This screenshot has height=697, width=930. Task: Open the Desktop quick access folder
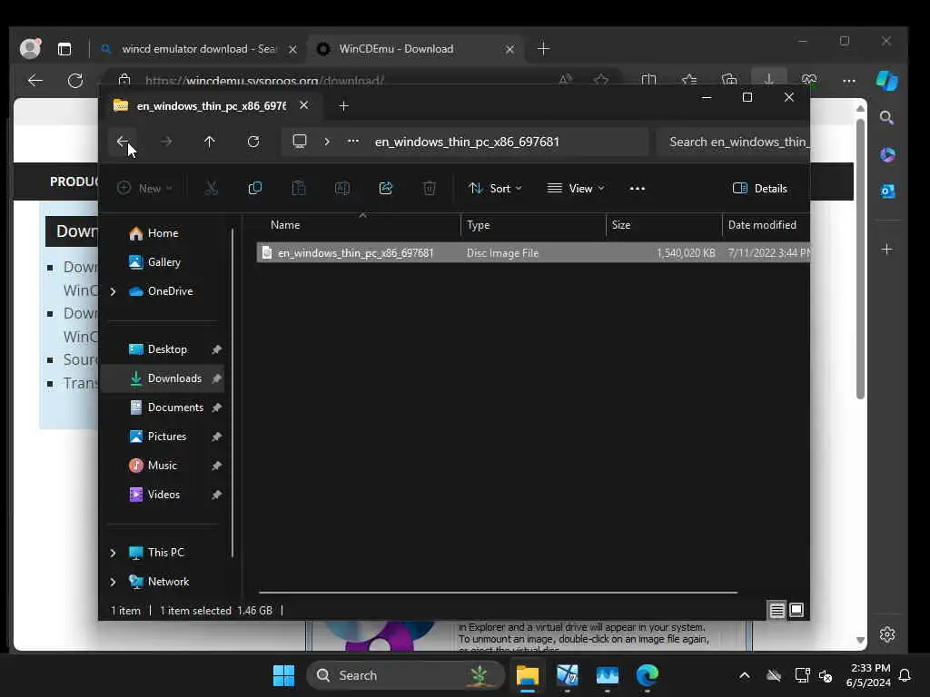[x=167, y=349]
